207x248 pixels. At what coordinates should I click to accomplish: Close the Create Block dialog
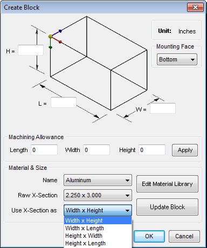click(x=195, y=8)
